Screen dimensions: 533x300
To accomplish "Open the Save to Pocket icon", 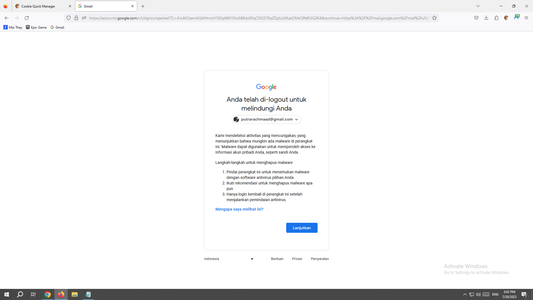I will tap(476, 18).
